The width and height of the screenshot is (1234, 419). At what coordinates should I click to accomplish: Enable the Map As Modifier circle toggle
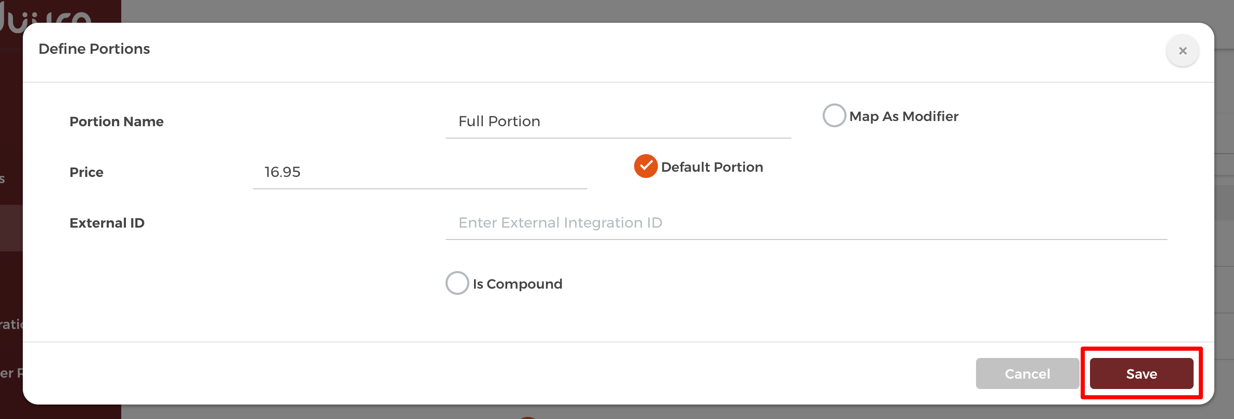[x=834, y=115]
